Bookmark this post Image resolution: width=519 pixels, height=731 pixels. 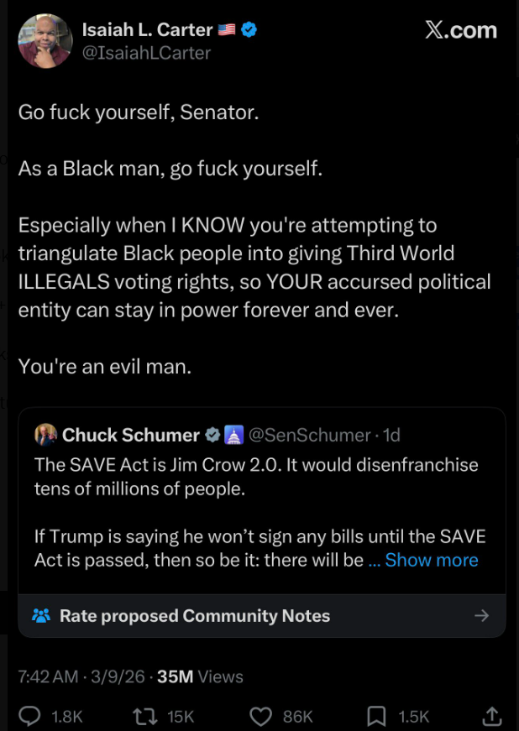pyautogui.click(x=377, y=716)
